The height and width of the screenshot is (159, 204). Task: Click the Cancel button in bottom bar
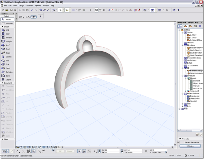(x=70, y=151)
